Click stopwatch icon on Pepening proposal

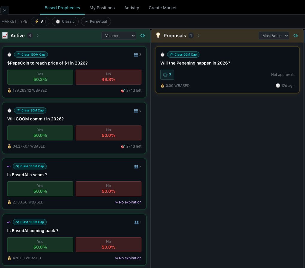(x=162, y=55)
